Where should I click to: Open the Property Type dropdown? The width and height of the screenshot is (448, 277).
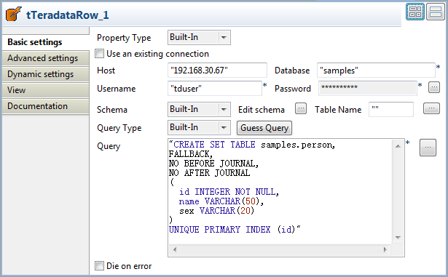coord(199,37)
